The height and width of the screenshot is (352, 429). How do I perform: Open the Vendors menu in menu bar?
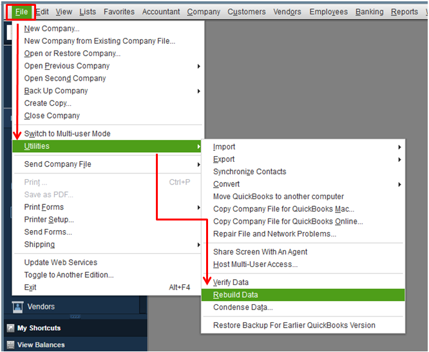tap(287, 12)
